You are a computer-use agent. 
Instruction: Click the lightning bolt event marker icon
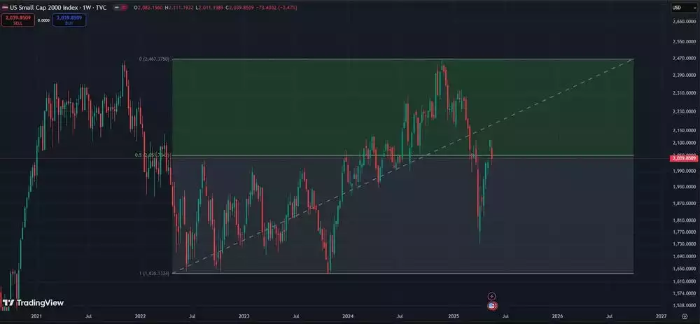[492, 296]
